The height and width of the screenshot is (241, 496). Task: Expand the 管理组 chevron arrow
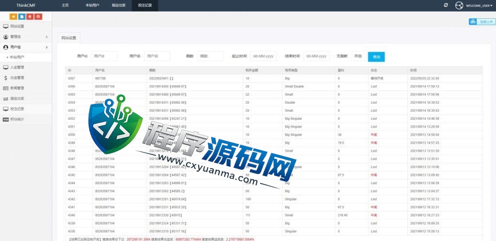(46, 37)
